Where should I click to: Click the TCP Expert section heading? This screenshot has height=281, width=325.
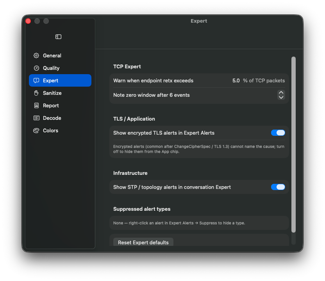(127, 66)
